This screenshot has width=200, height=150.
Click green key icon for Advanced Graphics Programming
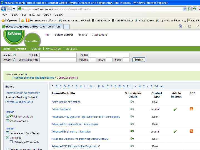tap(132, 139)
